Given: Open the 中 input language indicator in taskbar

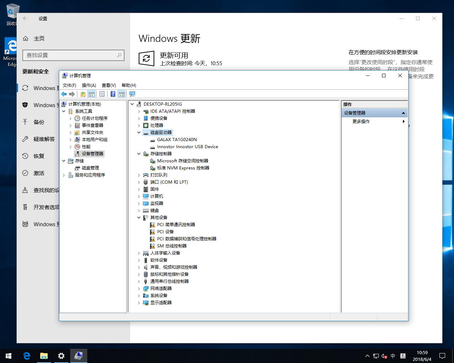Looking at the screenshot, I should click(393, 356).
